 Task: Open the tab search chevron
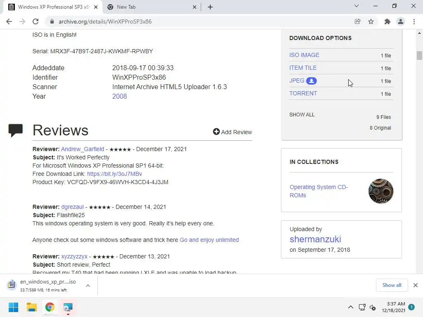tap(356, 6)
